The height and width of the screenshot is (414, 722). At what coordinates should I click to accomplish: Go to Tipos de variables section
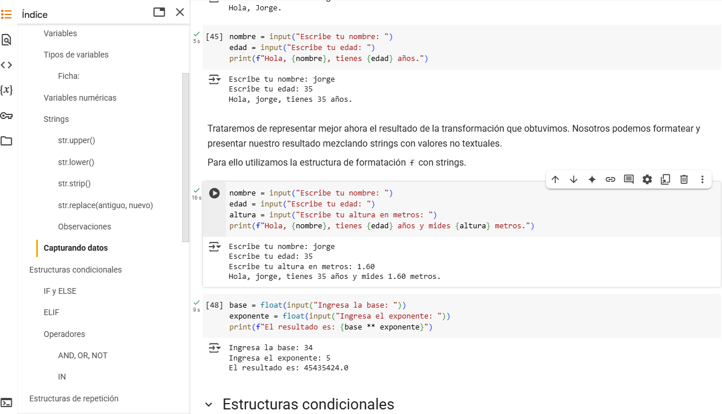76,55
